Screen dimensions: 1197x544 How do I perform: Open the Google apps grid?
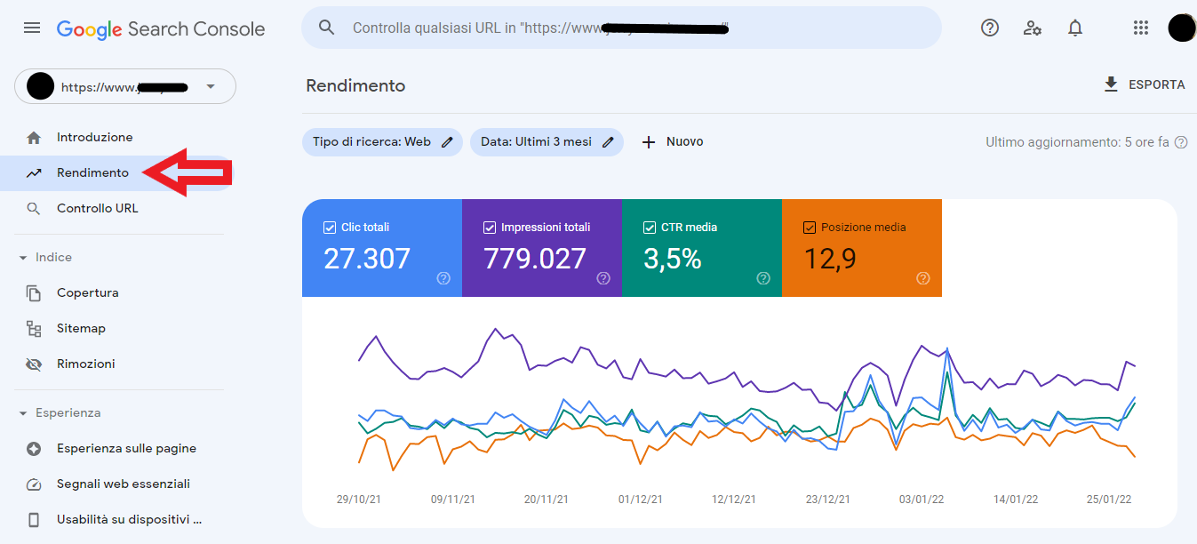pyautogui.click(x=1141, y=28)
